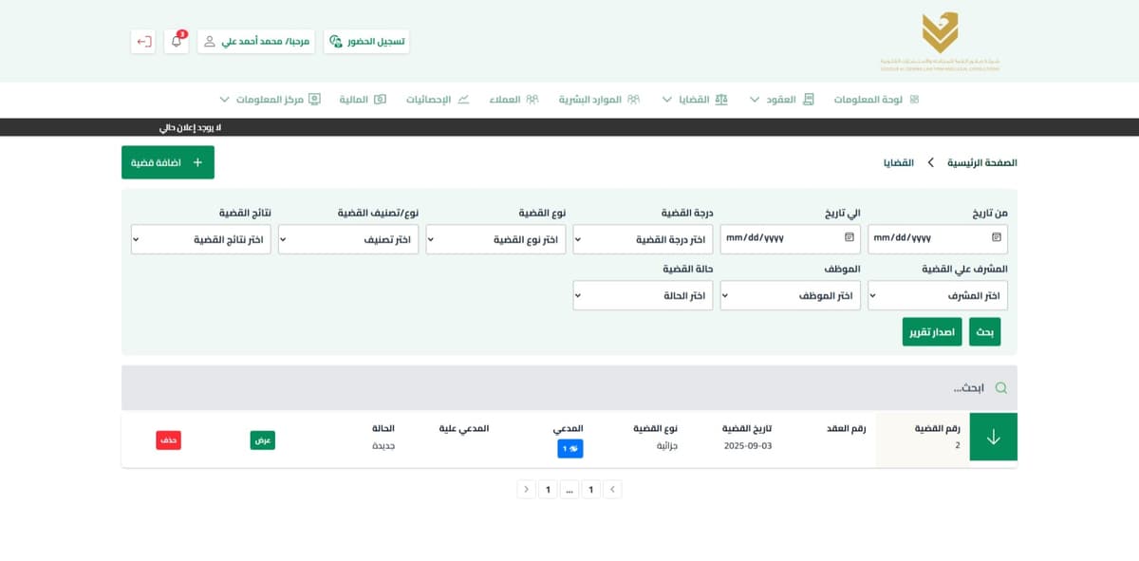This screenshot has width=1139, height=561.
Task: Expand the مركز المعلومات menu
Action: point(270,100)
